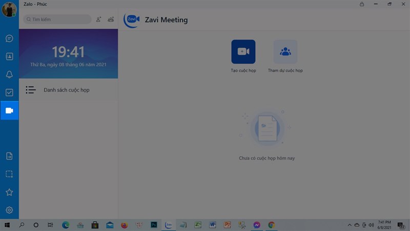Open volume control in system tray
The height and width of the screenshot is (231, 410).
[x=371, y=225]
